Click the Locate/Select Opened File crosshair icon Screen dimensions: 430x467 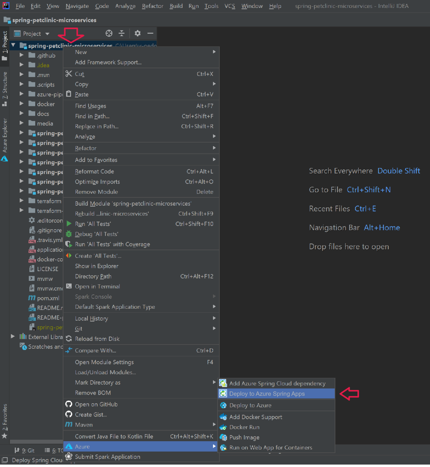[x=109, y=33]
